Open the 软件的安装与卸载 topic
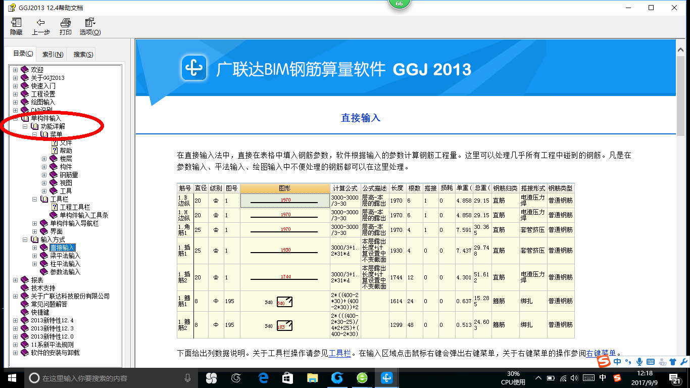 55,353
